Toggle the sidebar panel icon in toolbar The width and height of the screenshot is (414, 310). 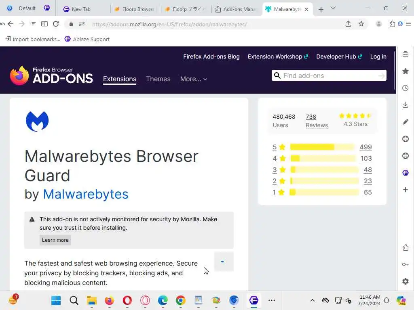[44, 24]
